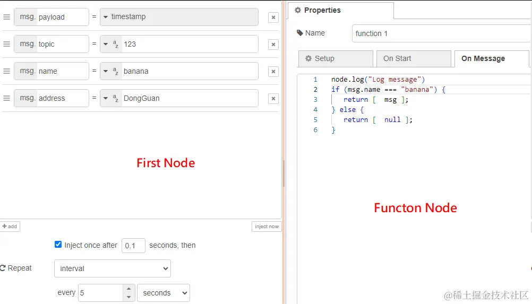Click code line 5 return null
532x304 pixels.
point(378,119)
